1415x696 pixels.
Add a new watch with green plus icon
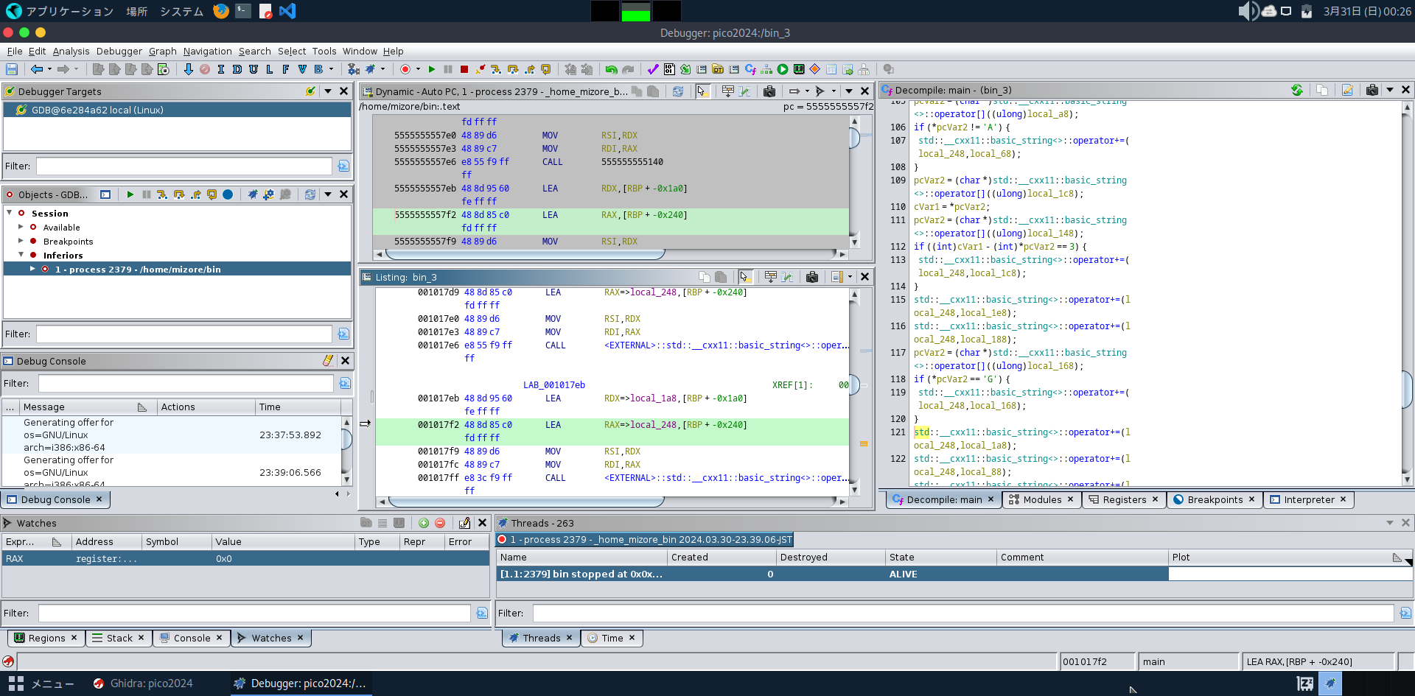coord(424,523)
